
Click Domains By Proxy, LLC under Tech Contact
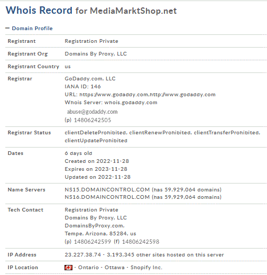[x=96, y=218]
